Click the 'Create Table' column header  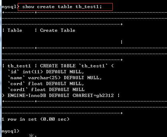coord(58,30)
